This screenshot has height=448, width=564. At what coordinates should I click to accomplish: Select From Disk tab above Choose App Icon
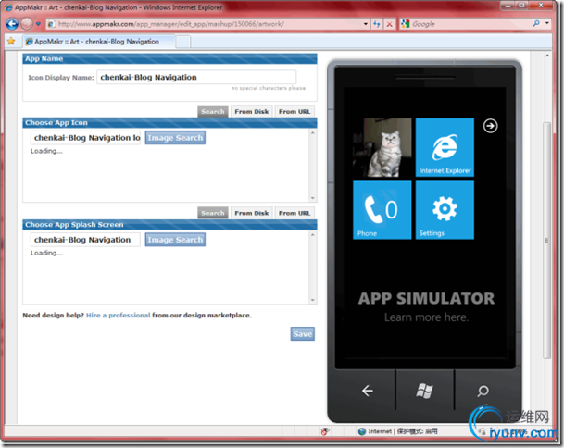[x=251, y=111]
